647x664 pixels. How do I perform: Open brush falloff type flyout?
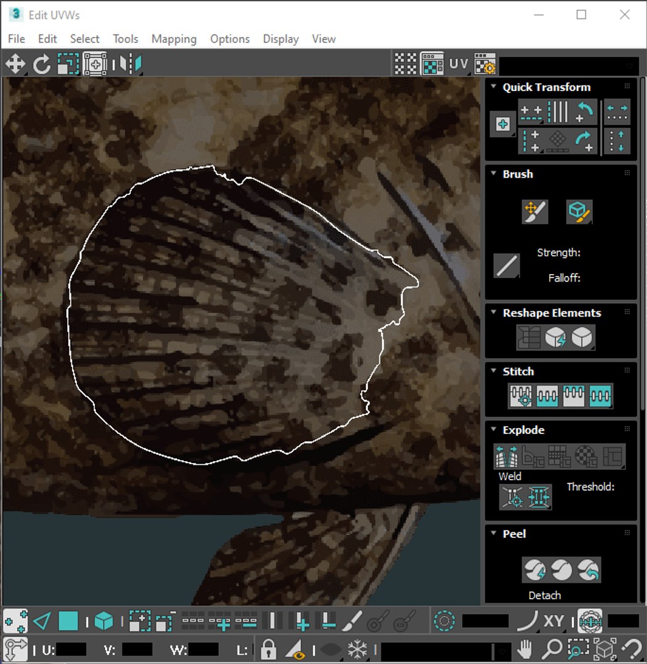point(507,266)
